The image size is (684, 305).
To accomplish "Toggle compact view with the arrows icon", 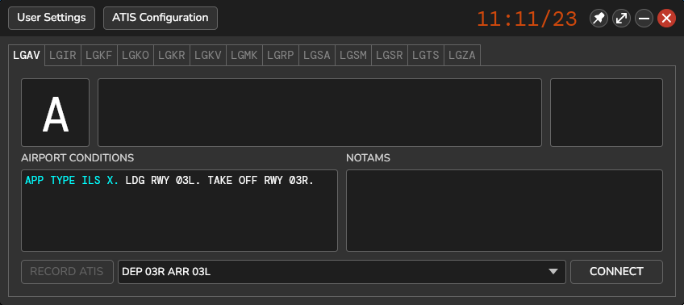I will 621,19.
